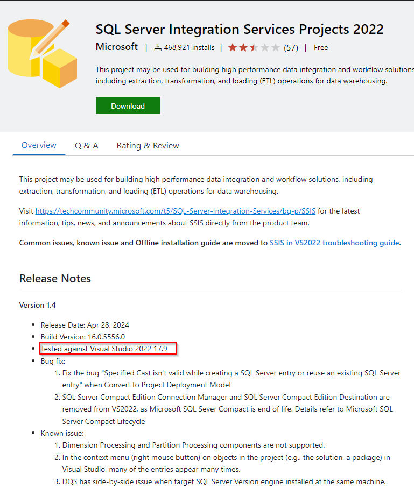Click the Dimension Processing and Partition Processing item
Image resolution: width=414 pixels, height=489 pixels.
[193, 445]
